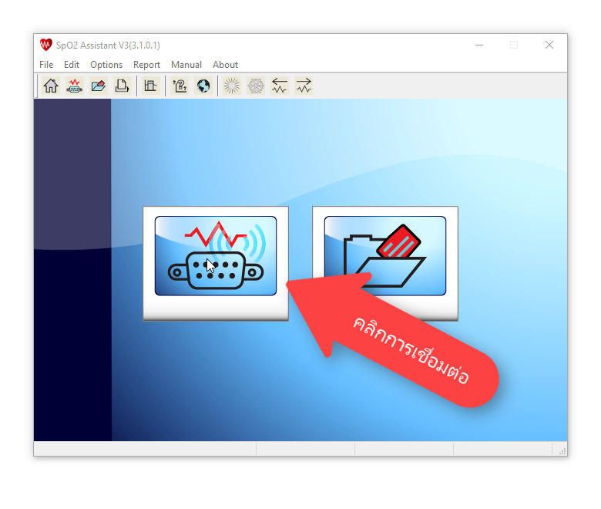Click the right arrow waveform icon
601x509 pixels.
click(304, 86)
